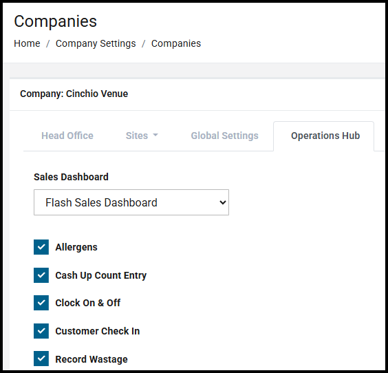Click the Cash Up Count Entry label
Image resolution: width=388 pixels, height=373 pixels.
click(100, 275)
